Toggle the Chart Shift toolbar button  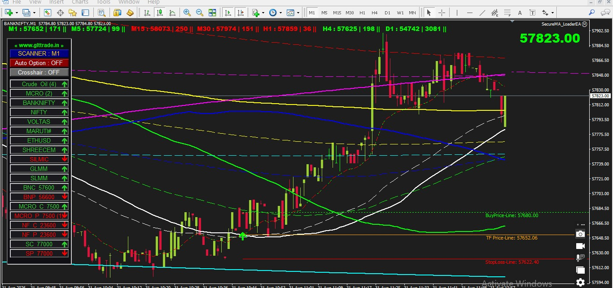click(241, 13)
